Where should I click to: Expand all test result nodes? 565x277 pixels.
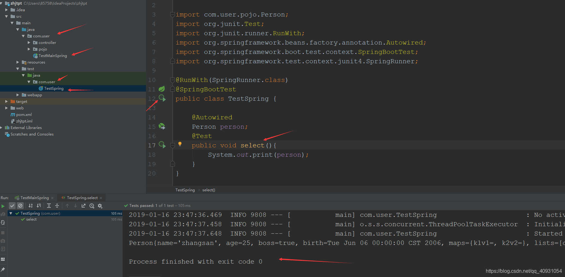pyautogui.click(x=49, y=206)
